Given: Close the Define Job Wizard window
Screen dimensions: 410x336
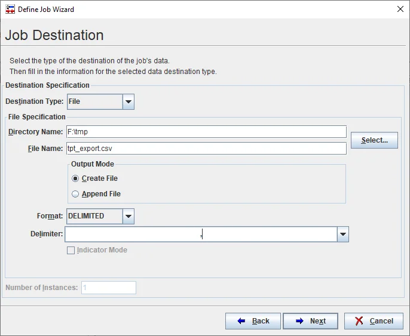Looking at the screenshot, I should pos(400,10).
